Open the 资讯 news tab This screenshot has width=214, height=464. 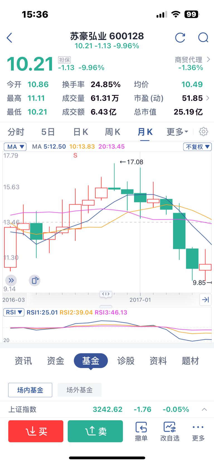pyautogui.click(x=23, y=361)
